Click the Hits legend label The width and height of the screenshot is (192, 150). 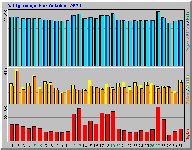pos(188,15)
